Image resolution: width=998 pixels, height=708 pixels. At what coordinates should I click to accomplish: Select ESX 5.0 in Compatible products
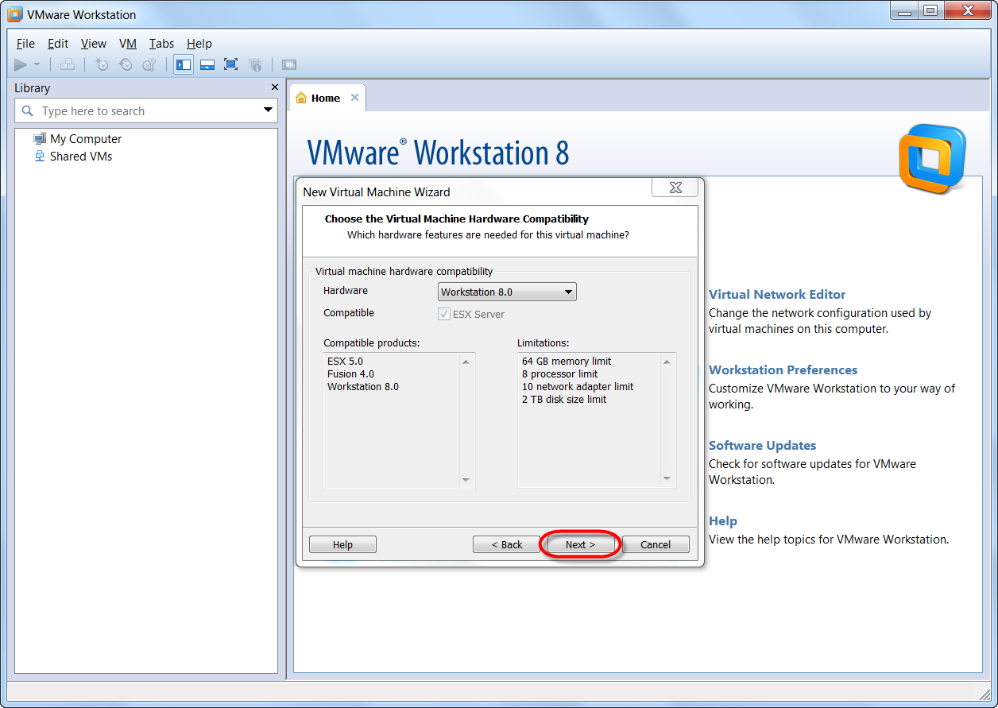tap(345, 361)
